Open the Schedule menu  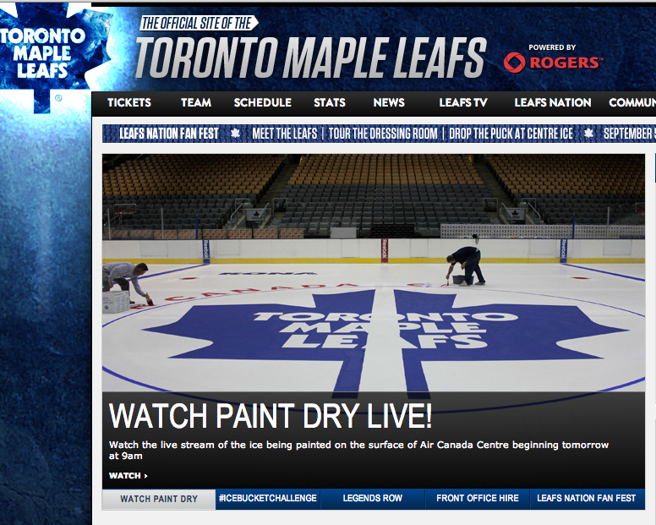(262, 103)
